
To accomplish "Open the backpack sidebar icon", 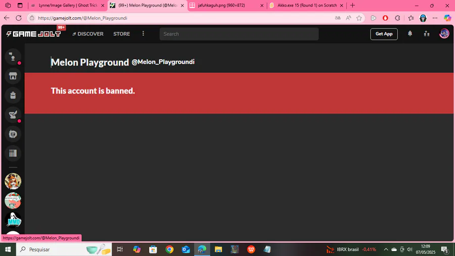I will (13, 95).
